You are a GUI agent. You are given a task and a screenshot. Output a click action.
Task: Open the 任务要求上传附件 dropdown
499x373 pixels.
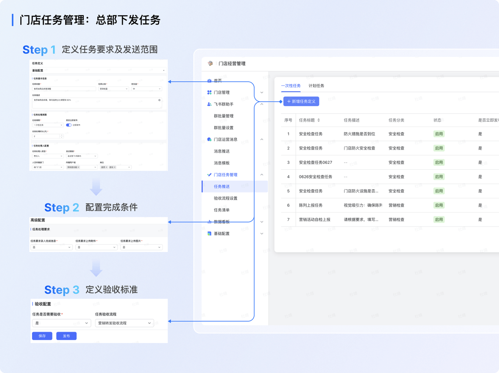point(96,247)
